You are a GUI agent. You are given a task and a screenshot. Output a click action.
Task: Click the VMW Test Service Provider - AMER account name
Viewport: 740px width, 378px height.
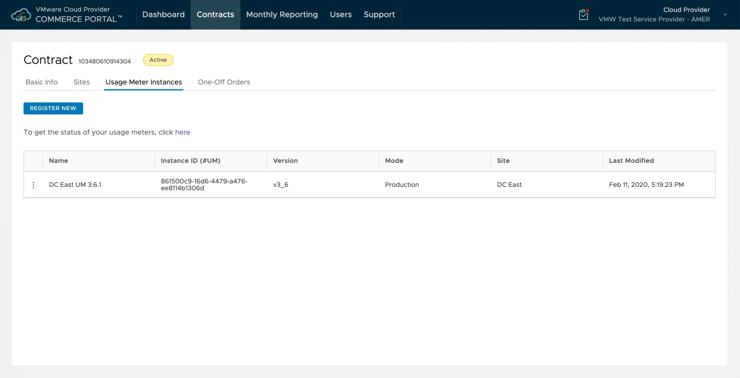[x=654, y=19]
